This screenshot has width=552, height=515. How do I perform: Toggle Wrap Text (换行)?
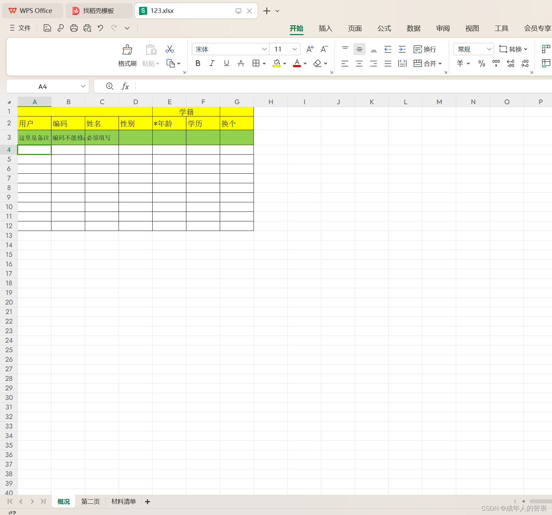[425, 49]
